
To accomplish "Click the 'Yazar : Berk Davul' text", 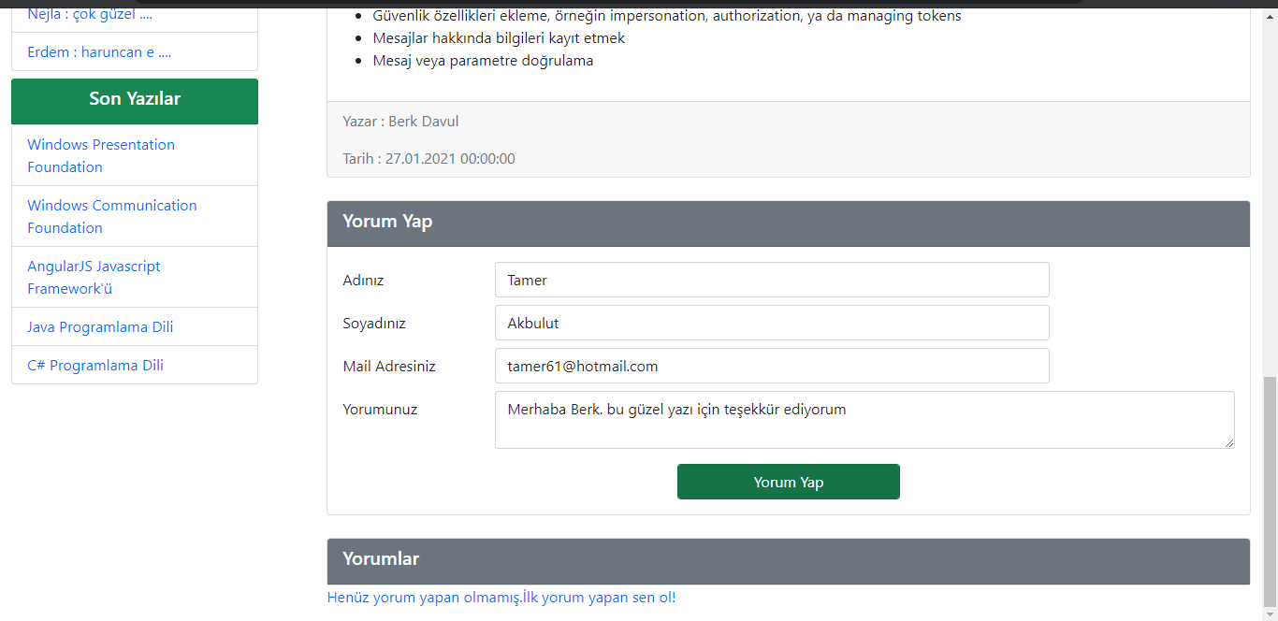I will pos(400,122).
